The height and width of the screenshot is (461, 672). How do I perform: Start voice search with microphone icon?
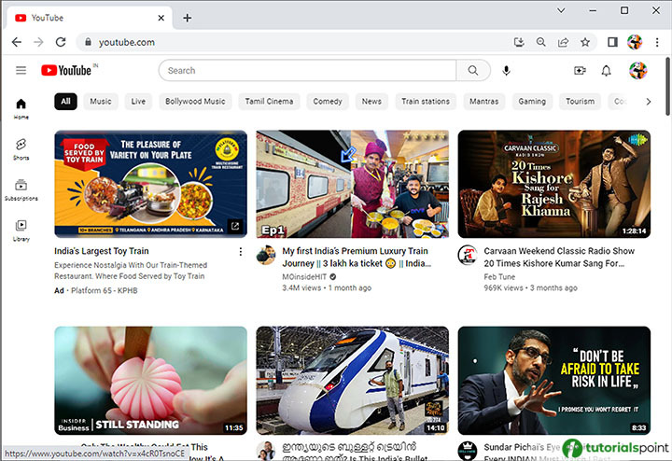tap(506, 70)
